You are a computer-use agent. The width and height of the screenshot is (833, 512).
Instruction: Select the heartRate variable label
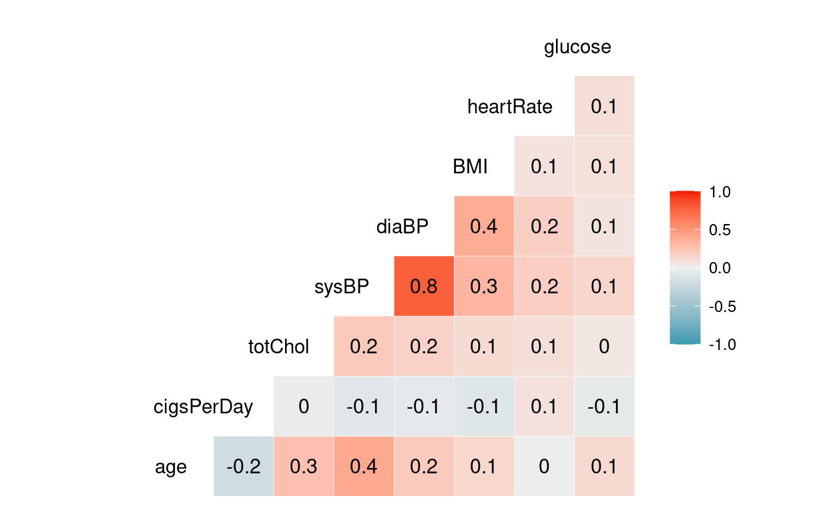click(x=510, y=107)
